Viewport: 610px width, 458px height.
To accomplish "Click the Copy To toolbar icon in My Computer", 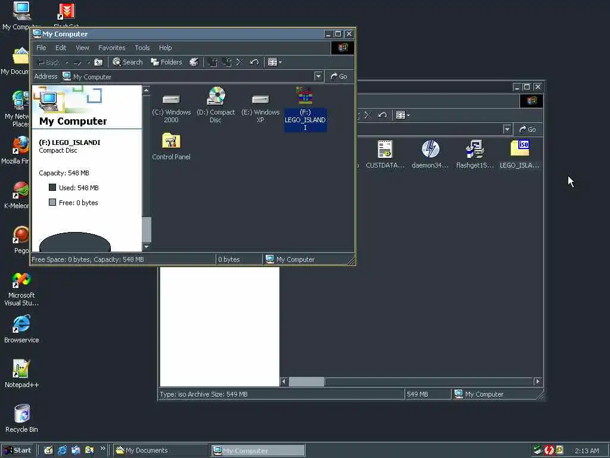I will 227,62.
